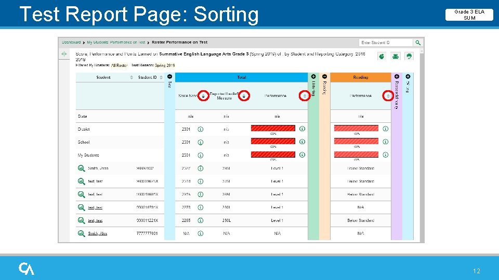The height and width of the screenshot is (280, 499).
Task: Open School scale score info icon
Action: coord(201,142)
